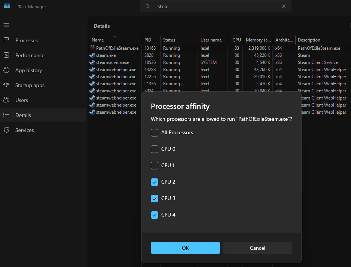
Task: Click memory value 43,760 K
Action: point(262,70)
